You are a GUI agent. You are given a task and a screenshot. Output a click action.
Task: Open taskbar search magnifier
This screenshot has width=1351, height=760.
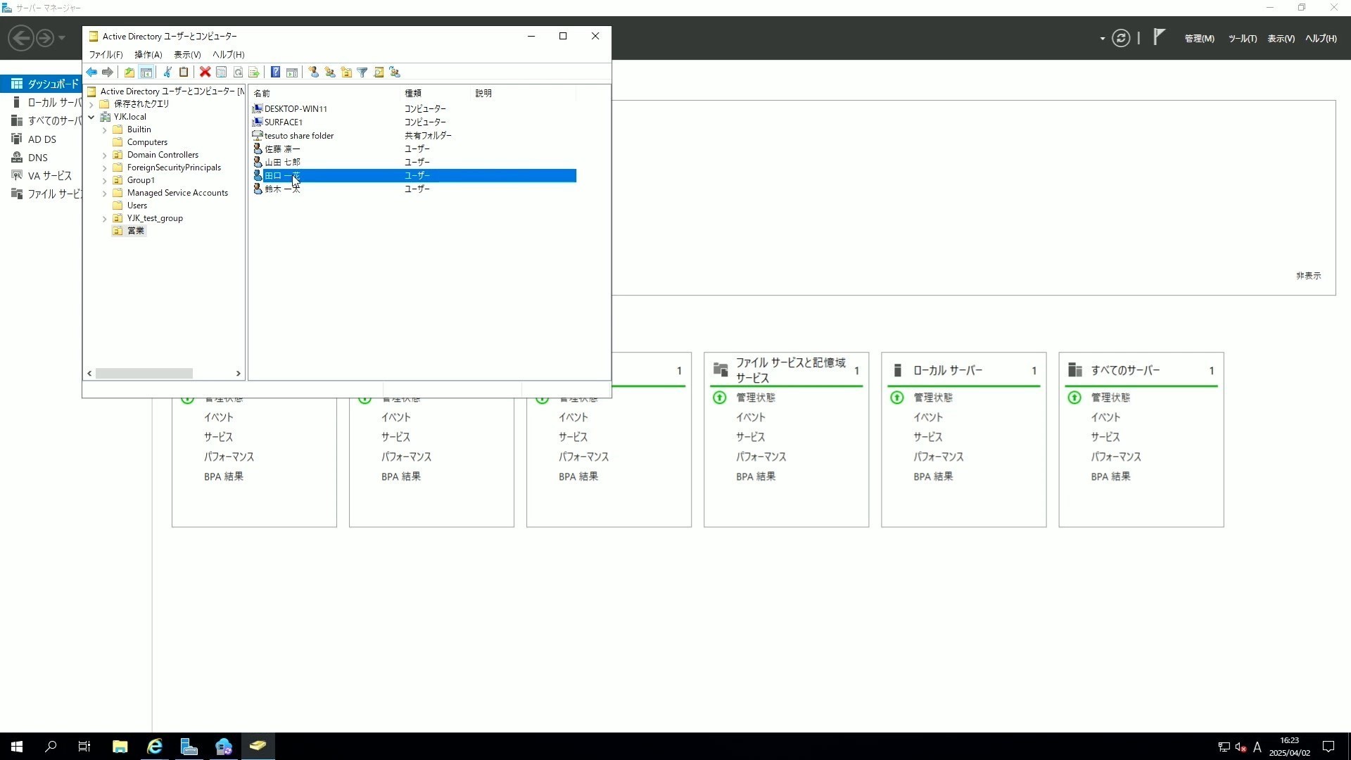(51, 747)
